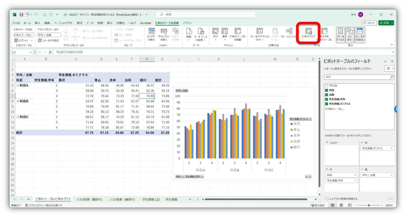
Task: Refresh pivot data with 更新
Action: (x=189, y=35)
